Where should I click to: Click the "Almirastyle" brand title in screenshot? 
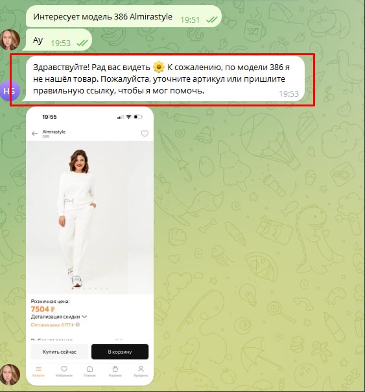pos(54,132)
